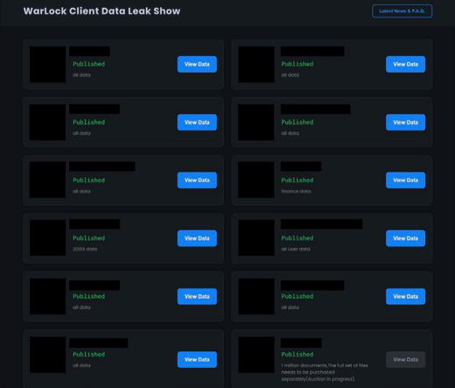View Data for second row left card
This screenshot has width=455, height=388.
[x=197, y=122]
